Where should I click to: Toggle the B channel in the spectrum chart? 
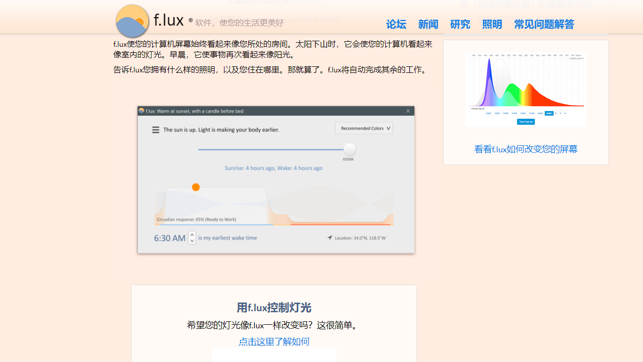[x=556, y=113]
